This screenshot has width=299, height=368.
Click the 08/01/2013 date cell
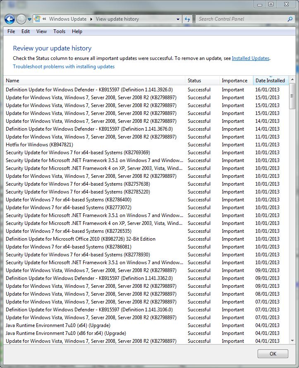coord(267,294)
